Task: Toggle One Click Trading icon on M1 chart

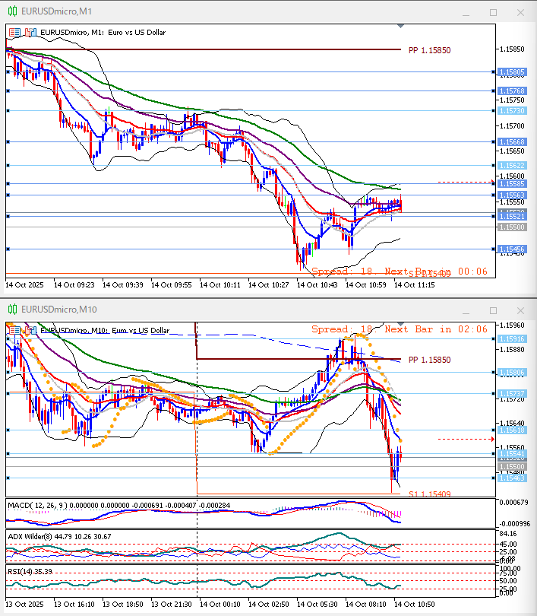Action: (15, 32)
